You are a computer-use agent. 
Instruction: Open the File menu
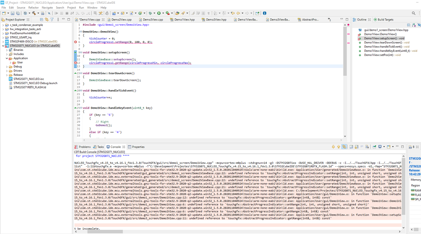click(4, 8)
